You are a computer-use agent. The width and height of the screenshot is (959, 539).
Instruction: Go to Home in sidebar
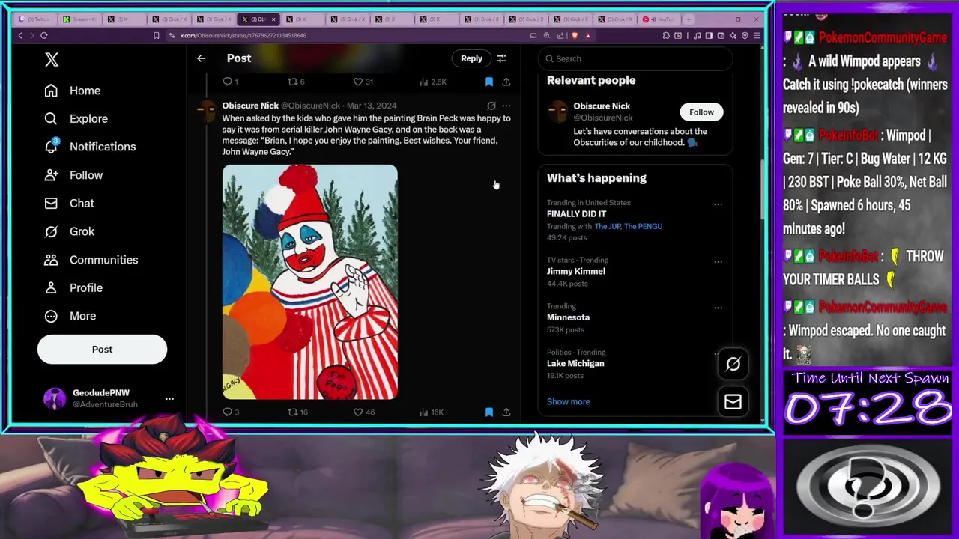(x=73, y=91)
